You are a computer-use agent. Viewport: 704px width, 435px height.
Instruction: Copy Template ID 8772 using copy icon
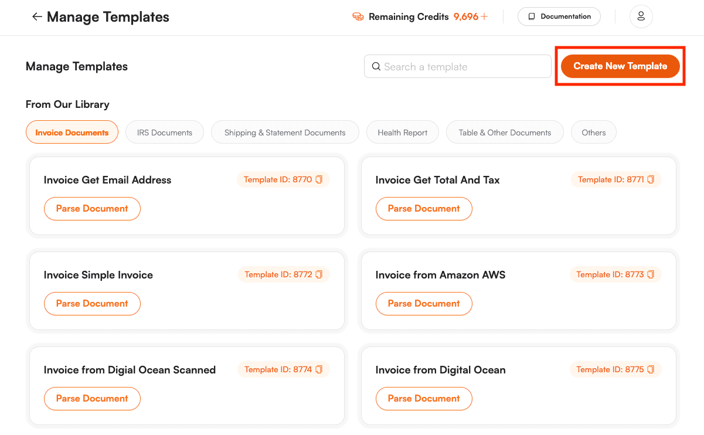(319, 274)
